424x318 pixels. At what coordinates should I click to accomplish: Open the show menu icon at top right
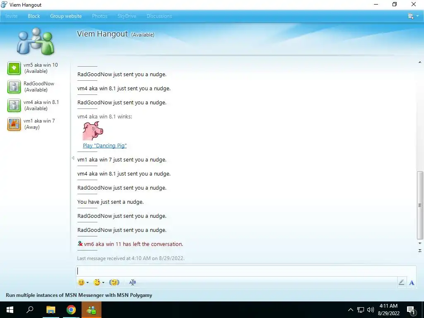coord(411,16)
